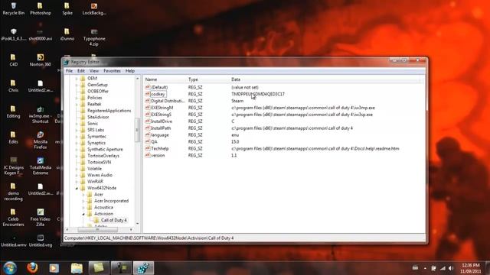The width and height of the screenshot is (490, 275).
Task: Select the Synaptics key
Action: (x=96, y=143)
